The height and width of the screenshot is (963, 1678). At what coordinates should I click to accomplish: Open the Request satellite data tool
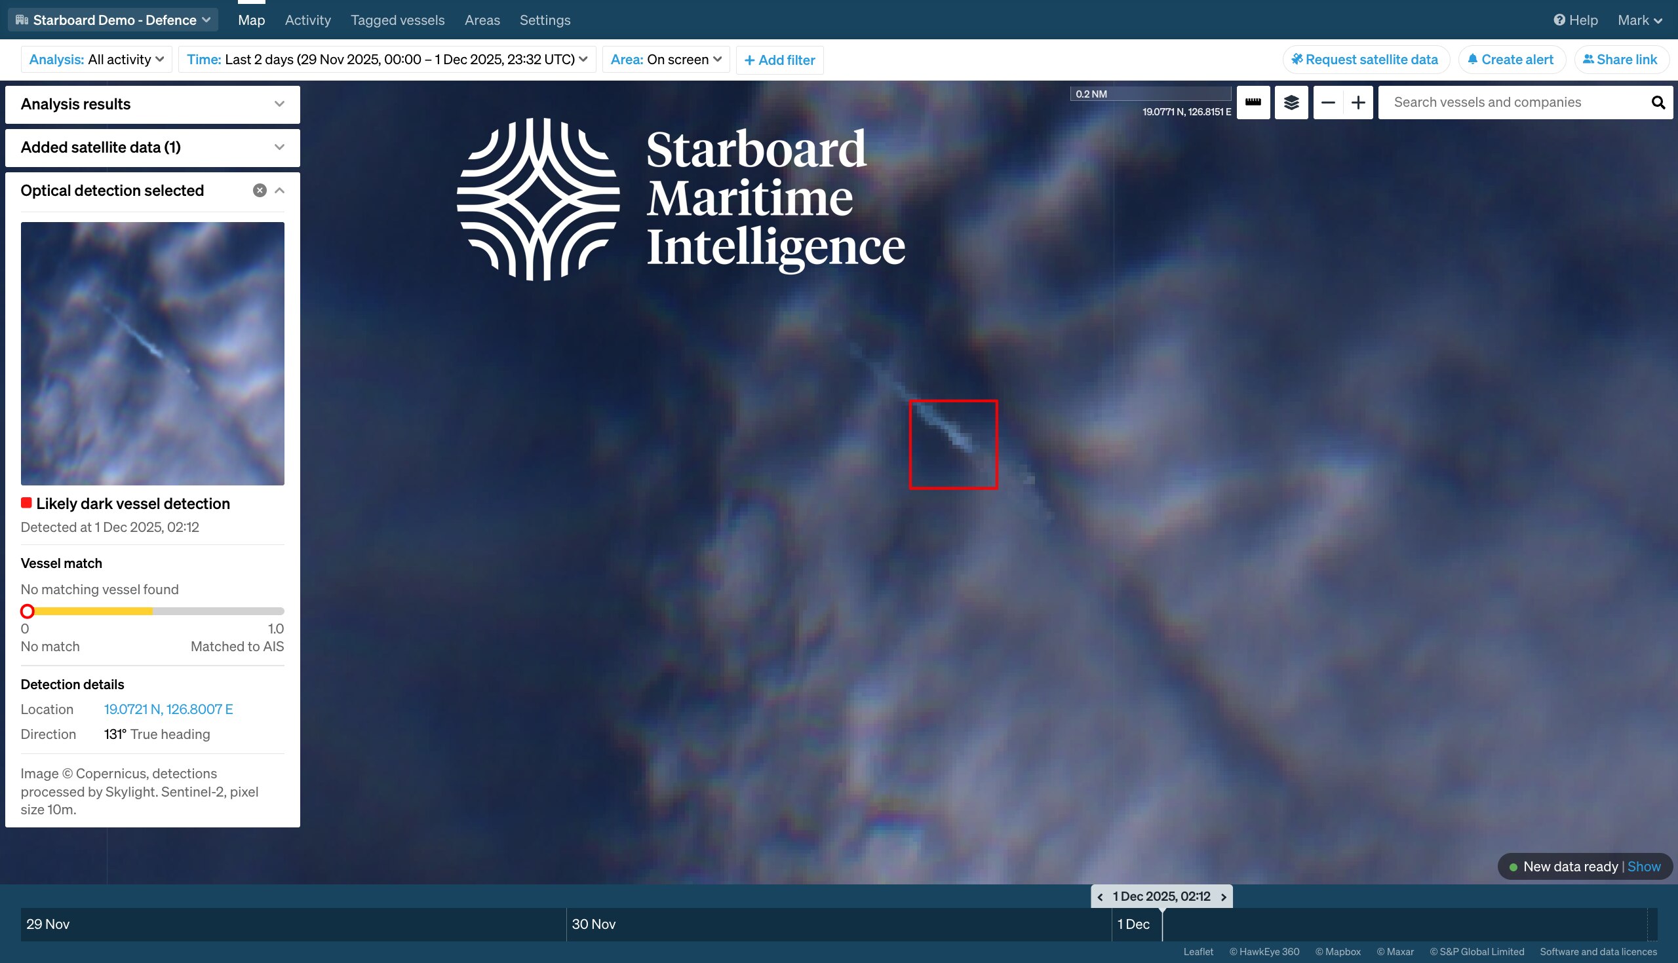[1365, 60]
